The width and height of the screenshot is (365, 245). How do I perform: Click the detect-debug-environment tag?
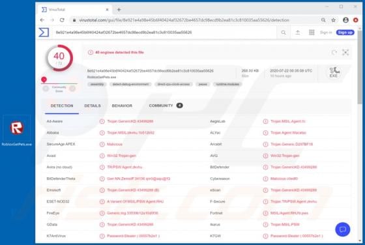[130, 84]
